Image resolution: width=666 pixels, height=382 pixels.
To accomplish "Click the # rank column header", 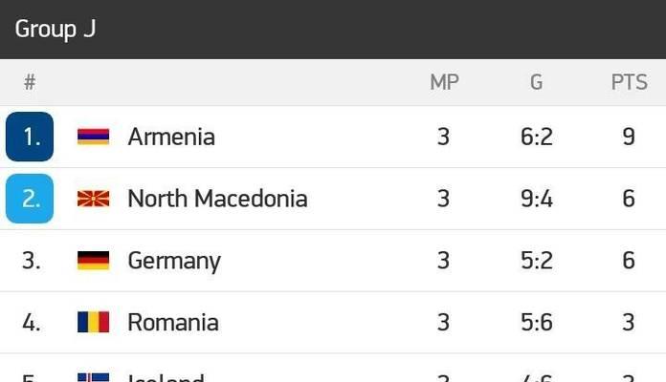I will click(x=30, y=82).
